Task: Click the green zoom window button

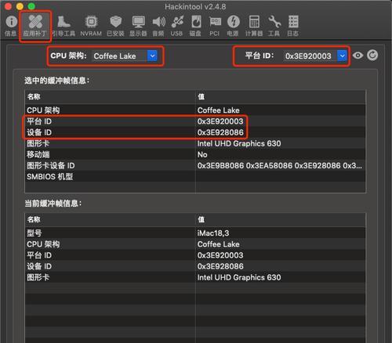Action: (x=31, y=6)
